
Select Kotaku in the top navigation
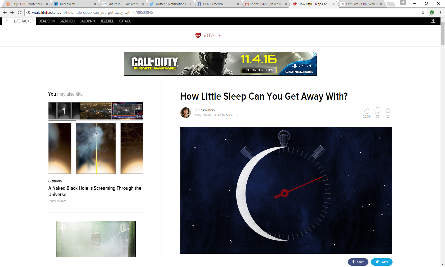[125, 21]
